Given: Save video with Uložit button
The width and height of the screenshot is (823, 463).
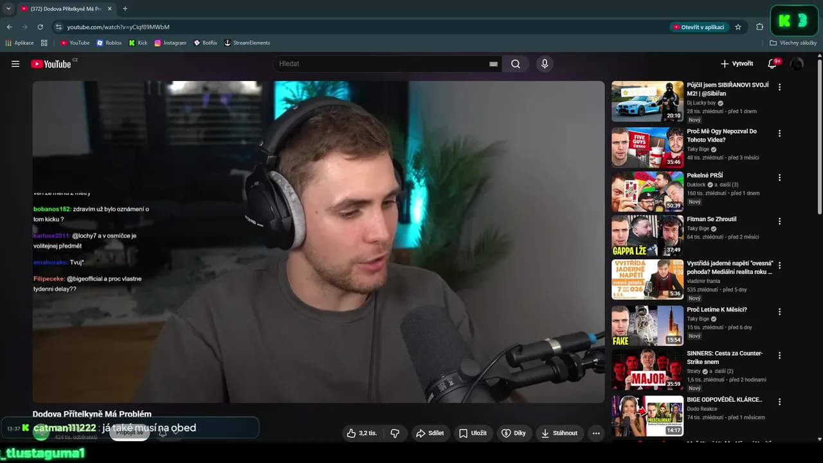Looking at the screenshot, I should pos(473,433).
